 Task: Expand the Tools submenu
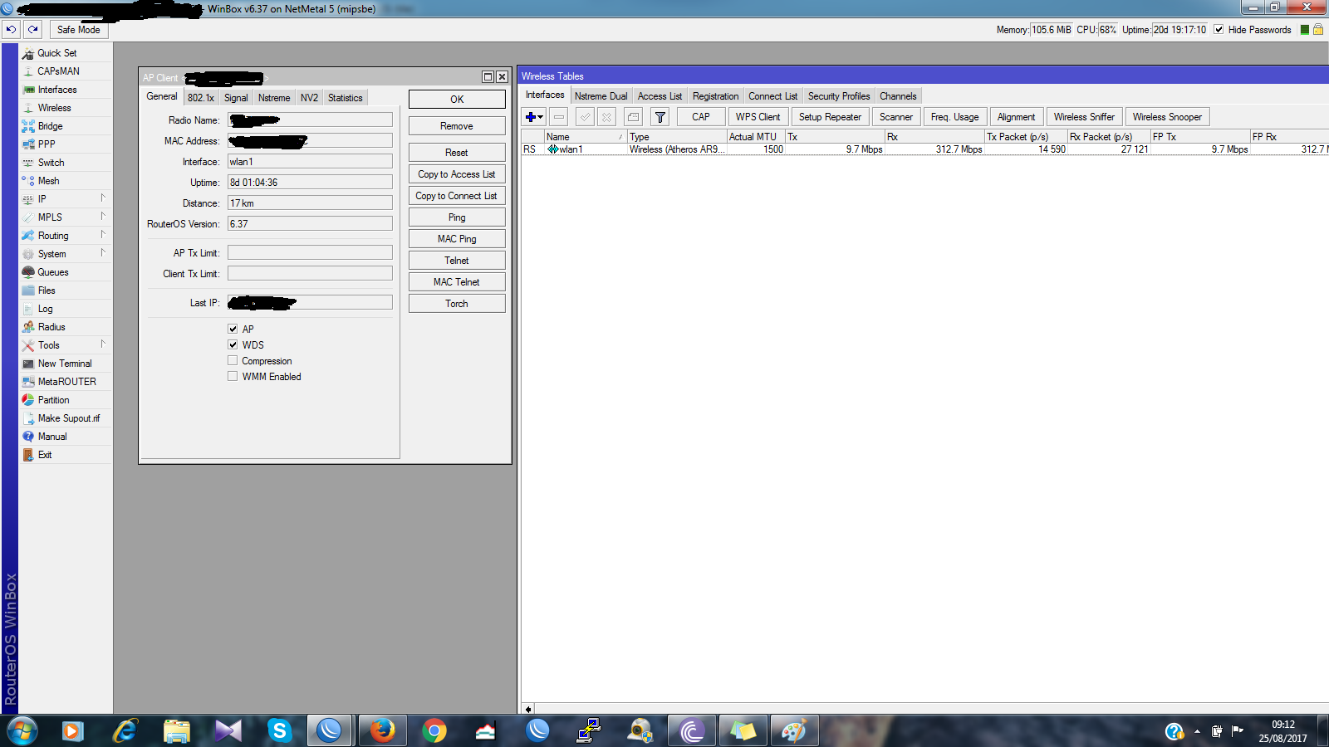(x=103, y=344)
